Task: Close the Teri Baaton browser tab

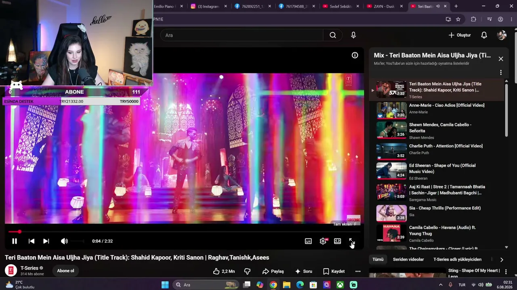Action: [x=445, y=6]
